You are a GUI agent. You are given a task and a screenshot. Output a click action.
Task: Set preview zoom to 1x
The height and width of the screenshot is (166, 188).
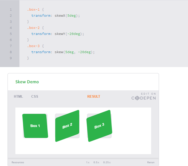(x=88, y=162)
